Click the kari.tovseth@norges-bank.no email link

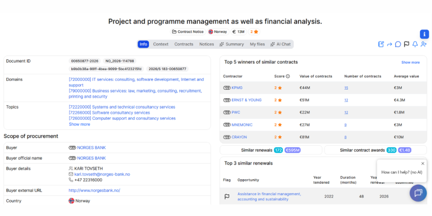click(x=102, y=174)
